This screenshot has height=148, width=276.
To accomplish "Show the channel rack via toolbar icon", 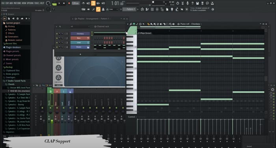I will 152,9.
